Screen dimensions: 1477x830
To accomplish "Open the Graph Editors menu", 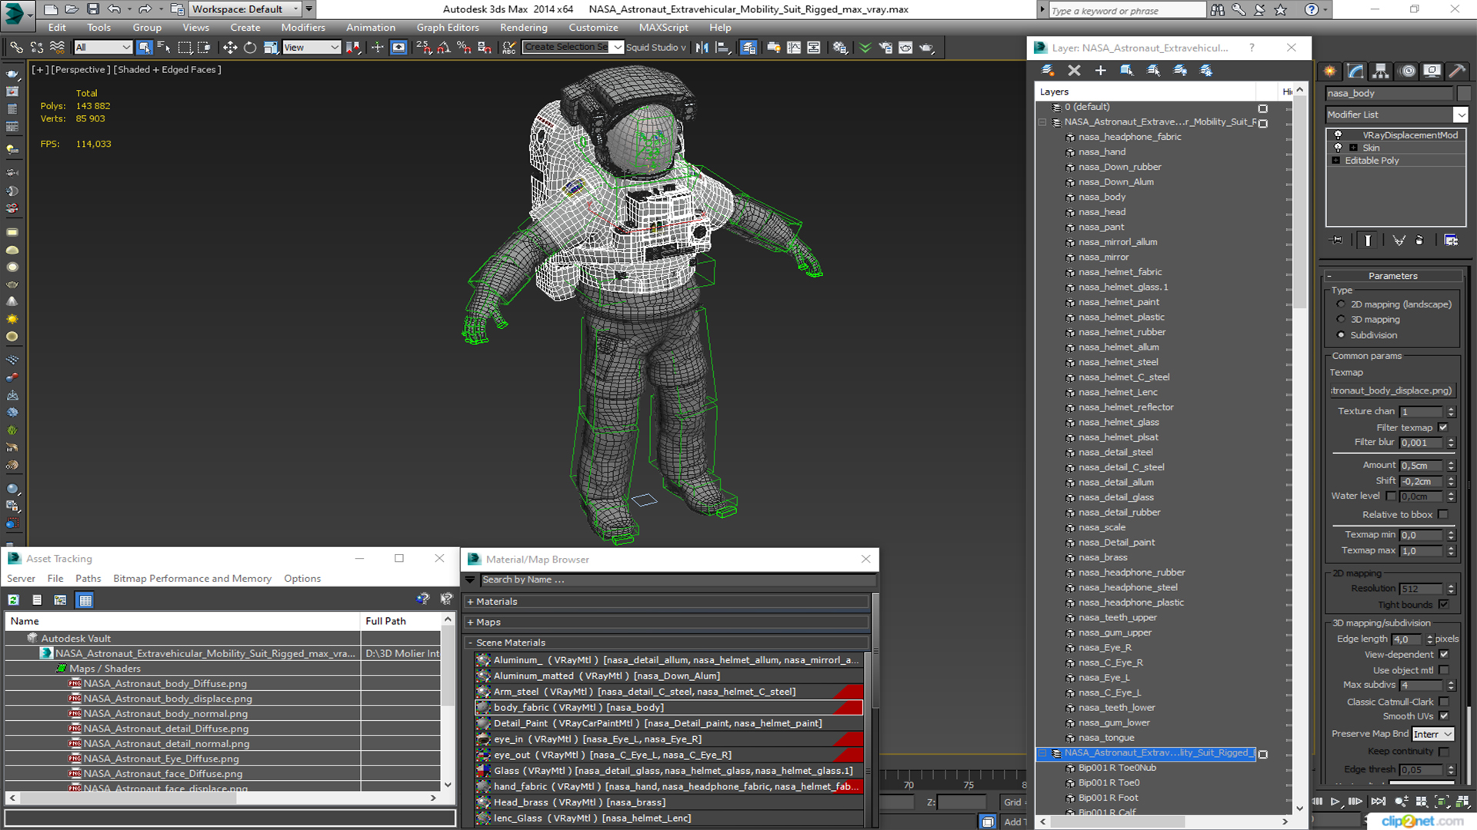I will point(448,28).
